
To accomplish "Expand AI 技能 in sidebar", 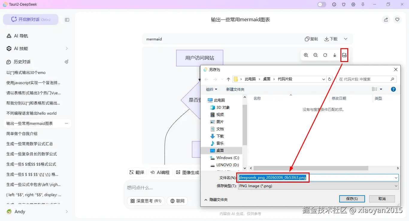I will (37, 49).
